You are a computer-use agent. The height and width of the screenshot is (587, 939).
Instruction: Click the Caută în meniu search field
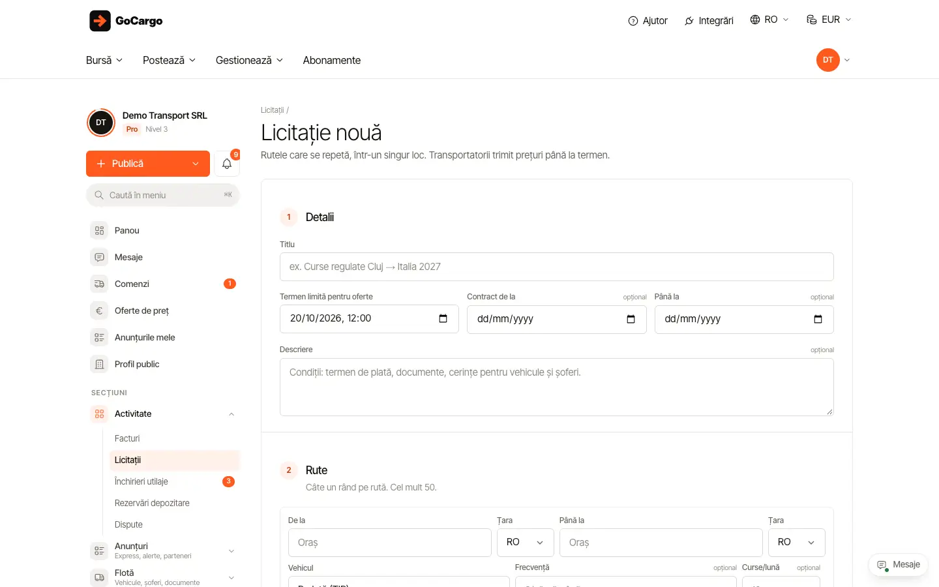pos(163,195)
